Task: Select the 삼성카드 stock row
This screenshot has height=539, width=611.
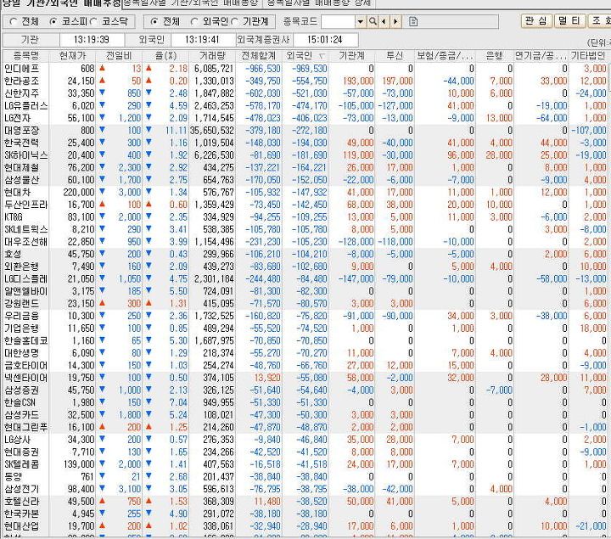Action: pyautogui.click(x=305, y=415)
